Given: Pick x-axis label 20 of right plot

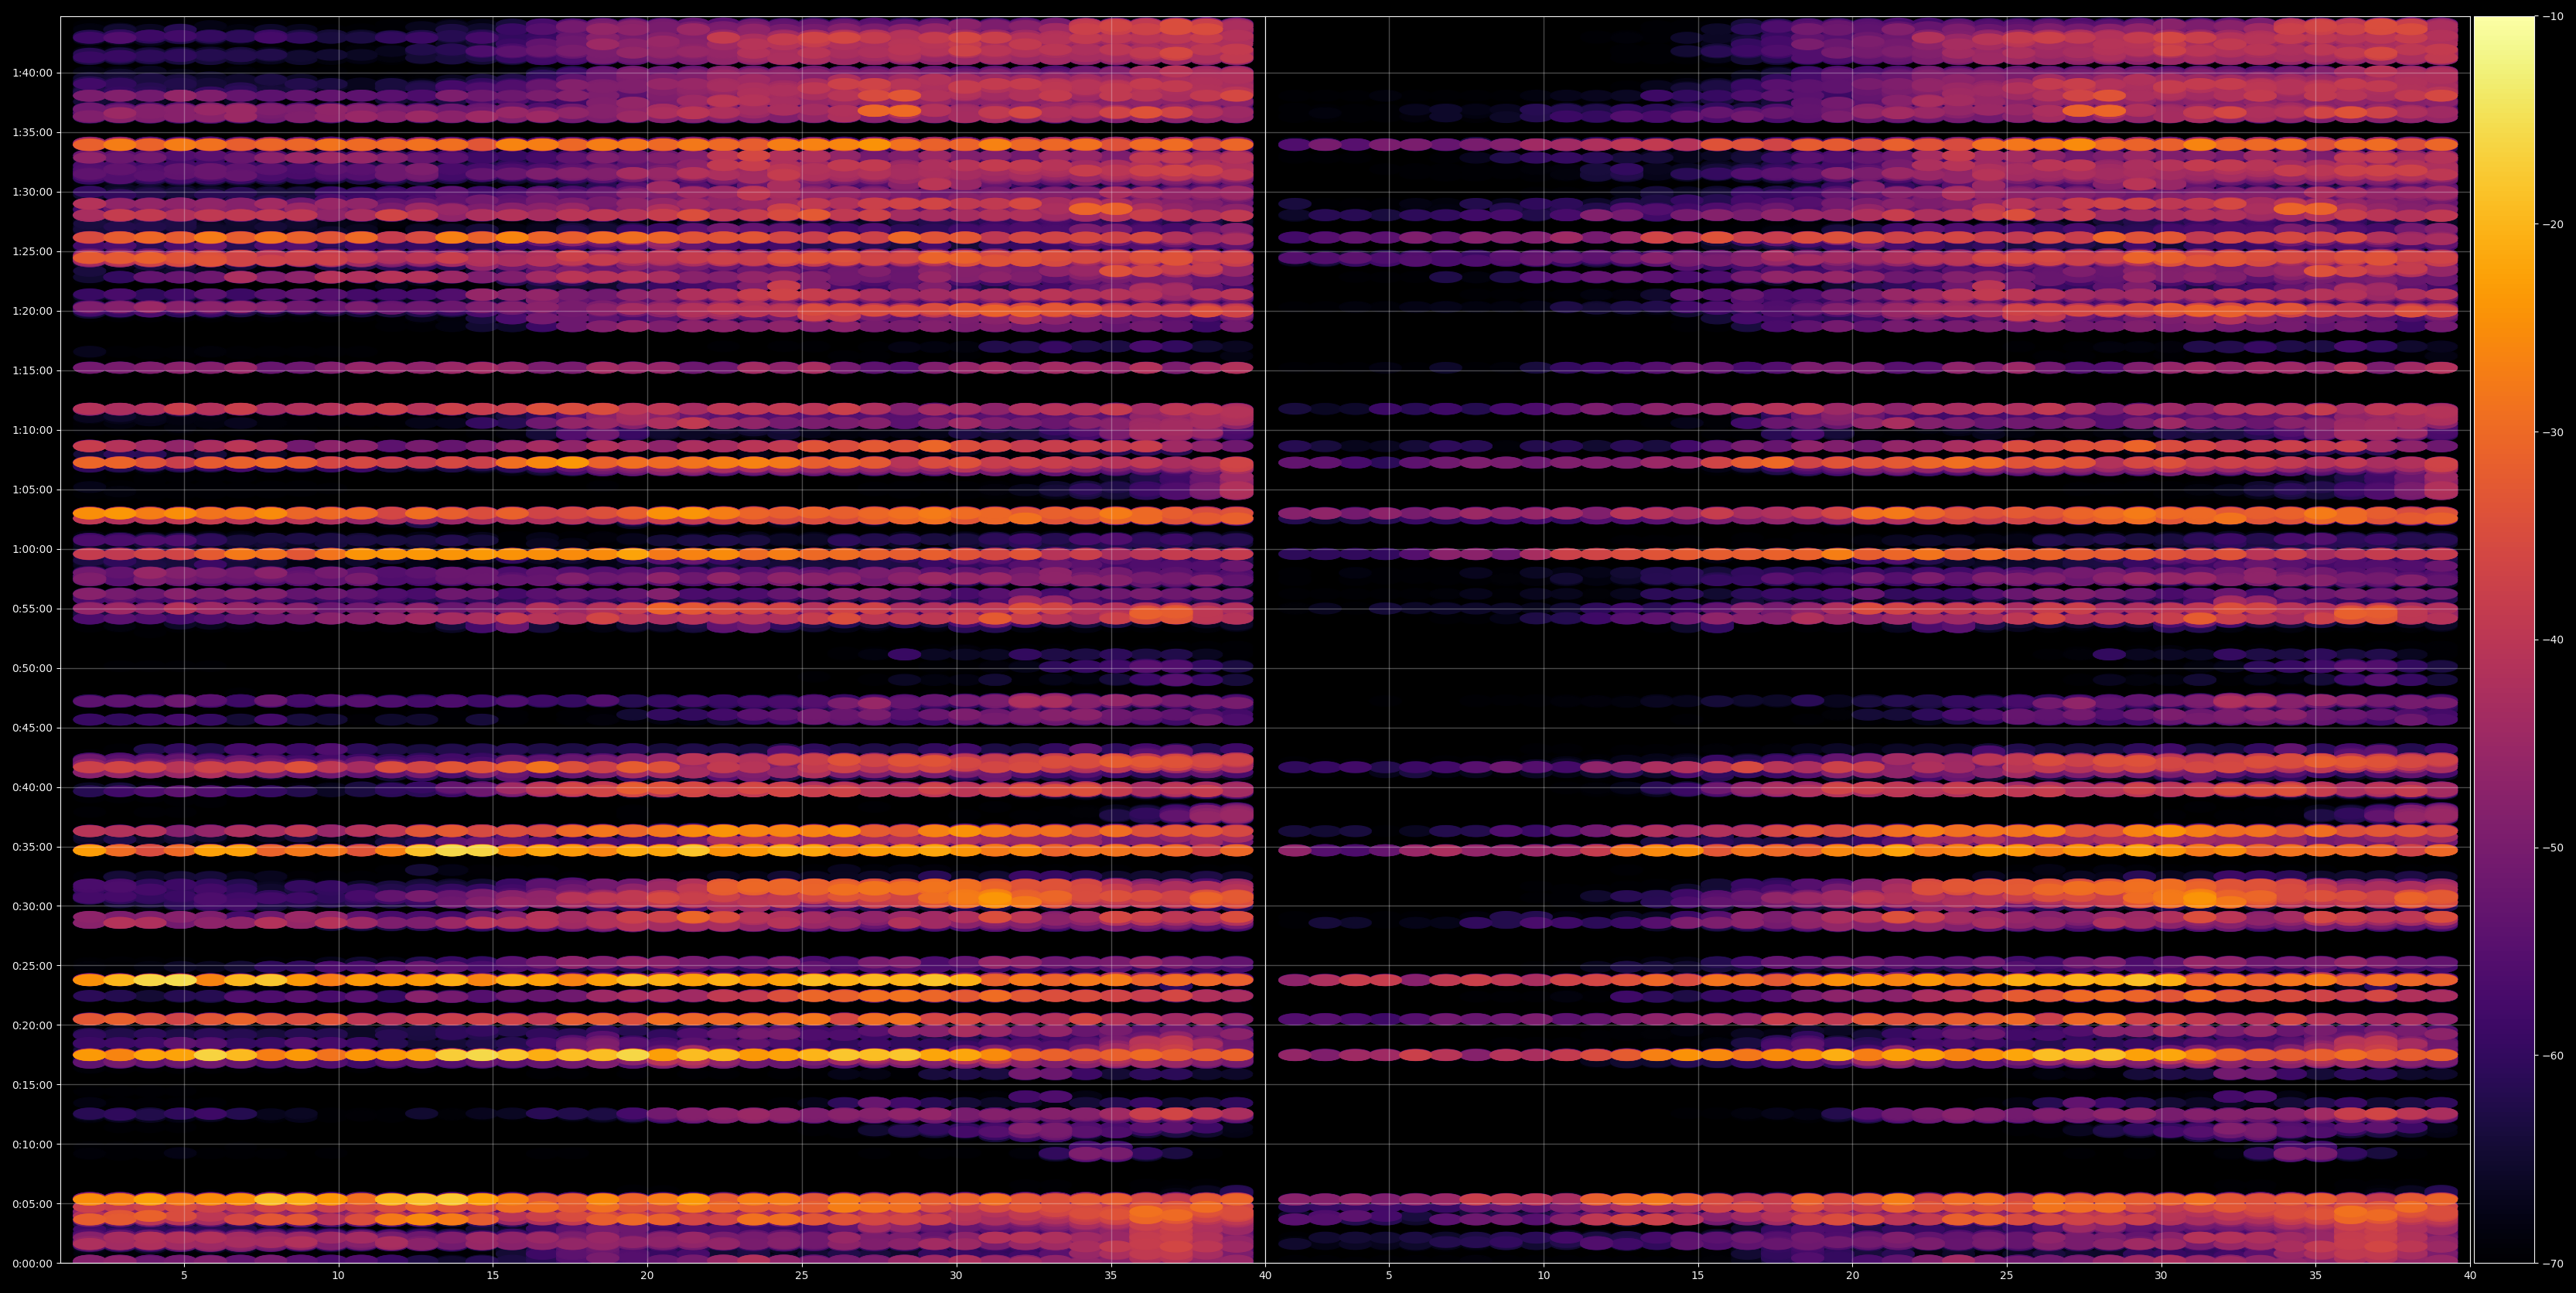Looking at the screenshot, I should tap(1852, 1276).
